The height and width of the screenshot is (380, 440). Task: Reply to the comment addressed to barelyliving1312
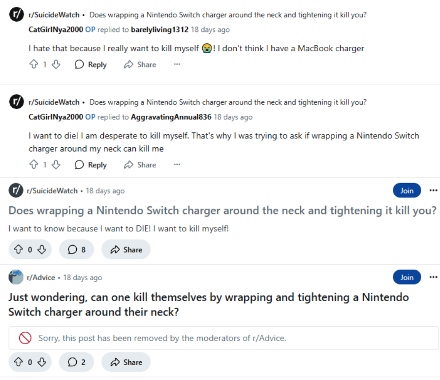click(91, 64)
